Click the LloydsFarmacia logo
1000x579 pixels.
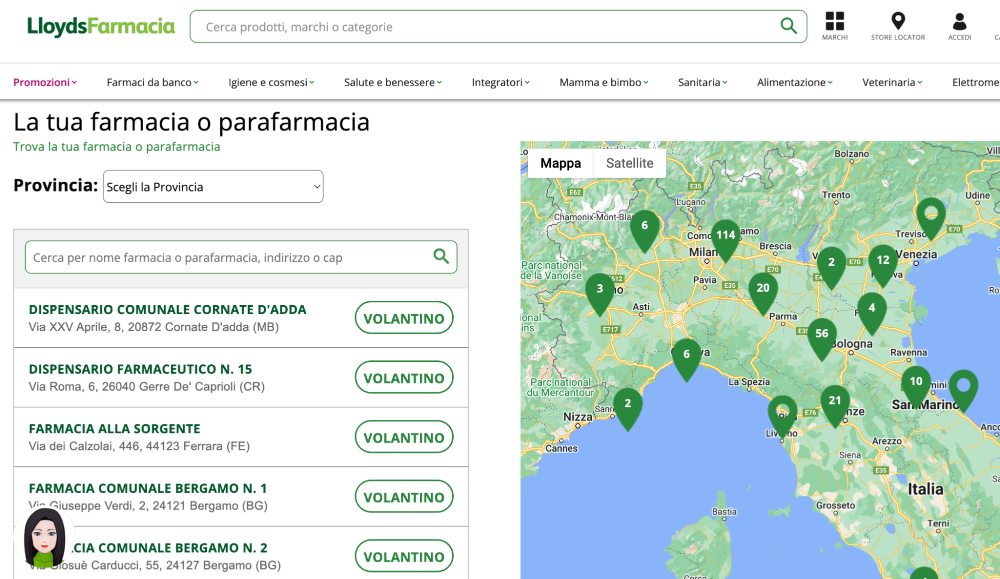pos(101,27)
